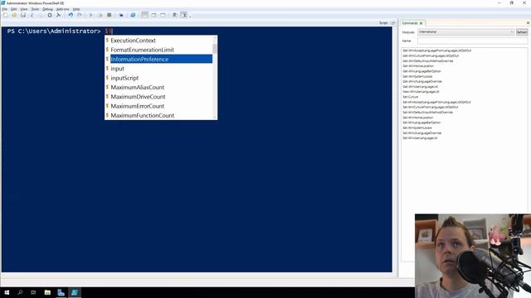This screenshot has width=531, height=298.
Task: Open the Modules dropdown showing International
Action: tap(466, 32)
